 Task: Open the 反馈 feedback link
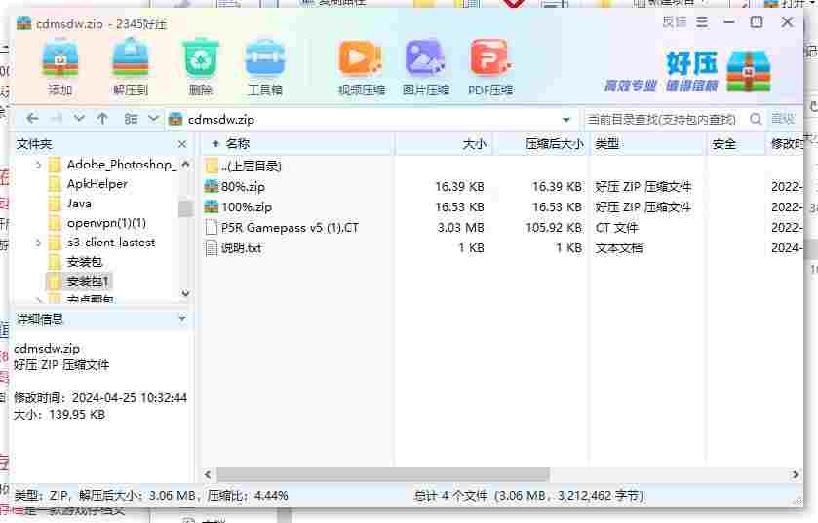pos(675,21)
